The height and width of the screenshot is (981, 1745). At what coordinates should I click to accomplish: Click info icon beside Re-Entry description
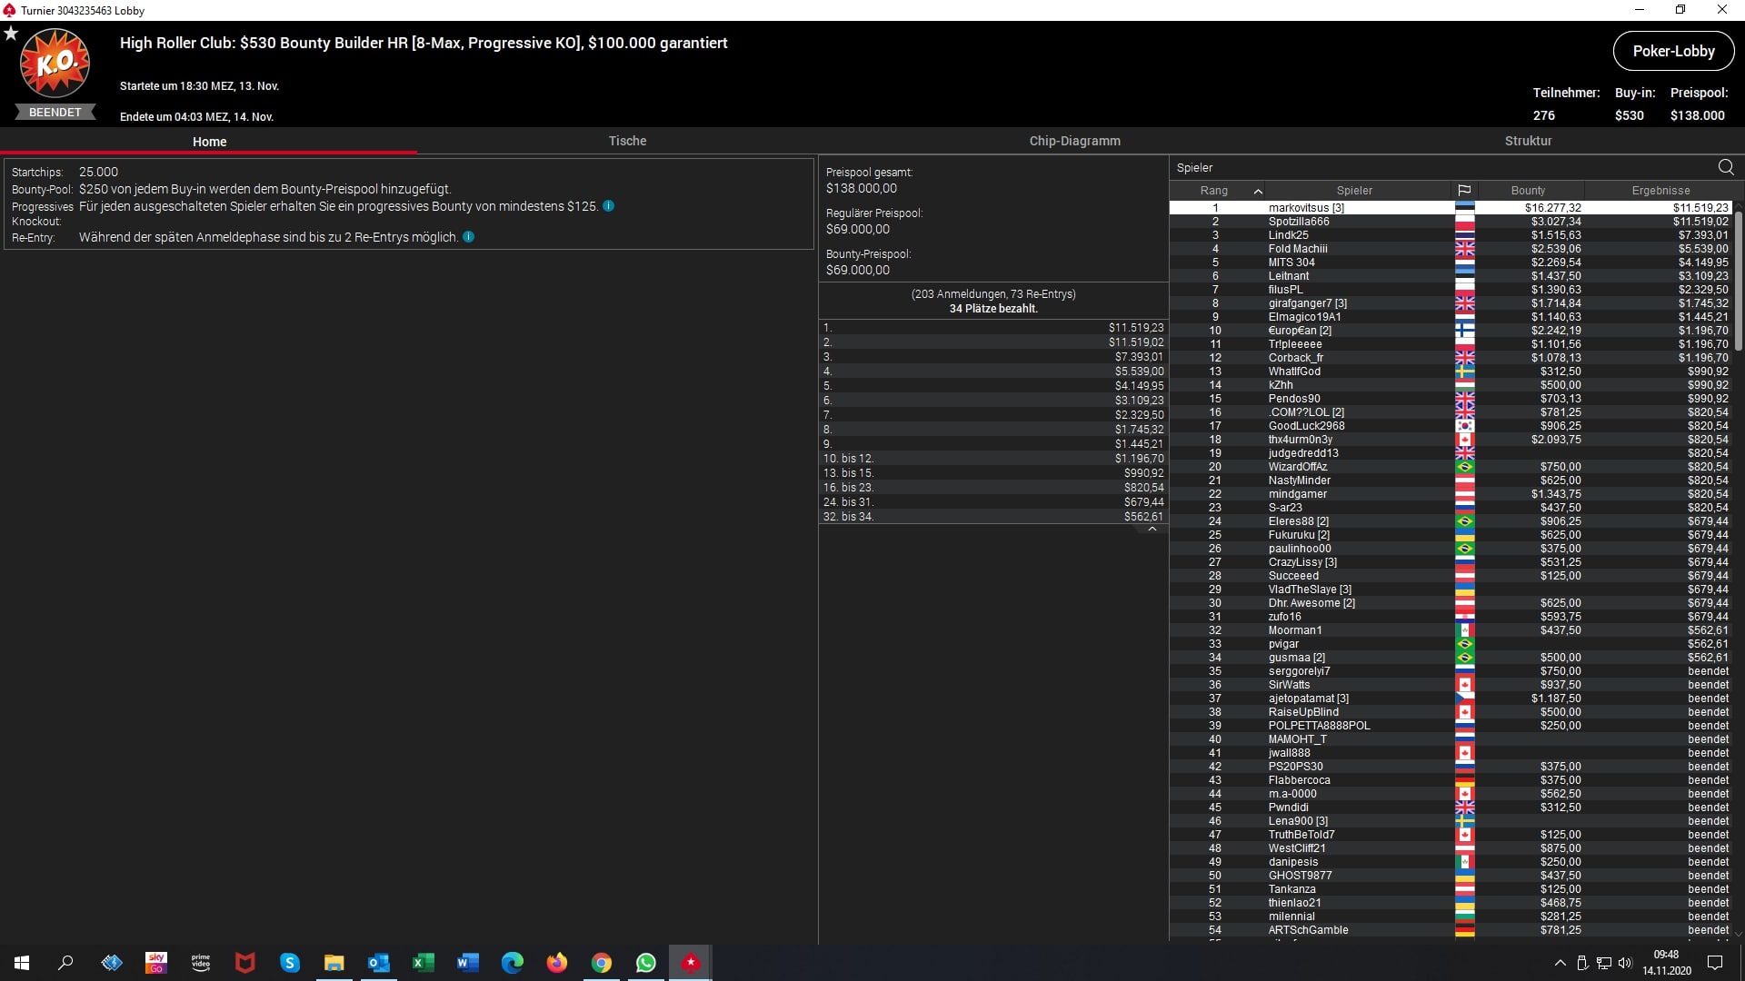coord(469,237)
